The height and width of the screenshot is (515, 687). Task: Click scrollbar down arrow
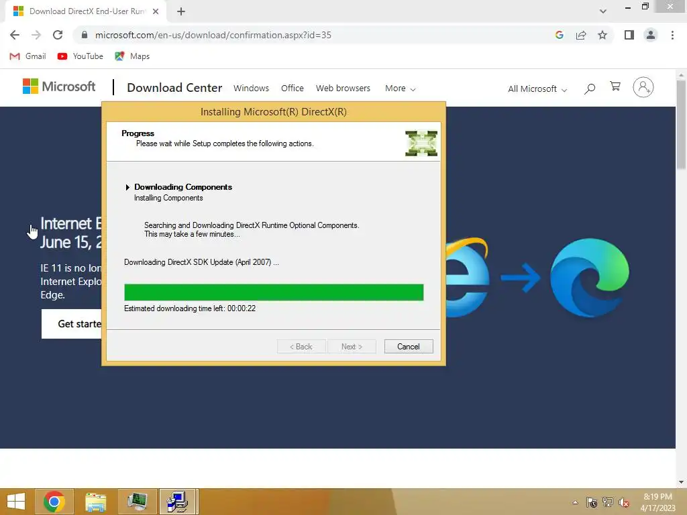681,482
